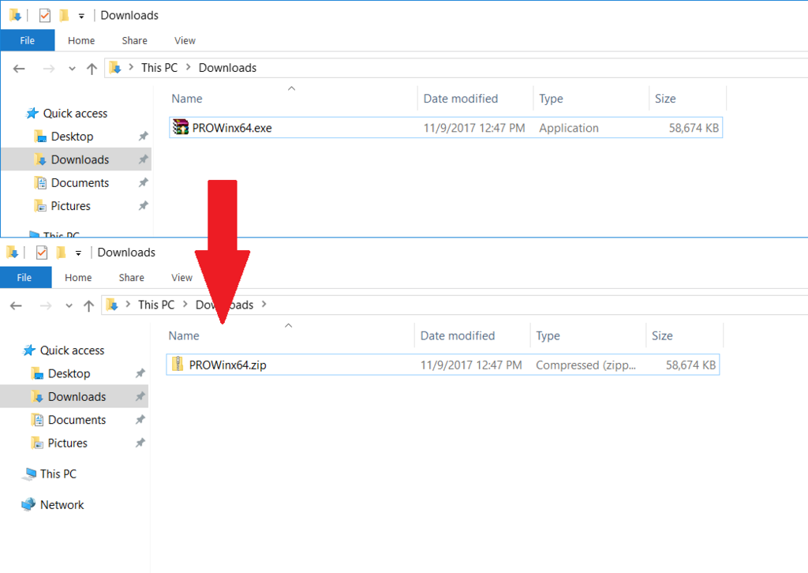
Task: Click 'This PC' breadcrumb in lower address bar
Action: pos(156,305)
